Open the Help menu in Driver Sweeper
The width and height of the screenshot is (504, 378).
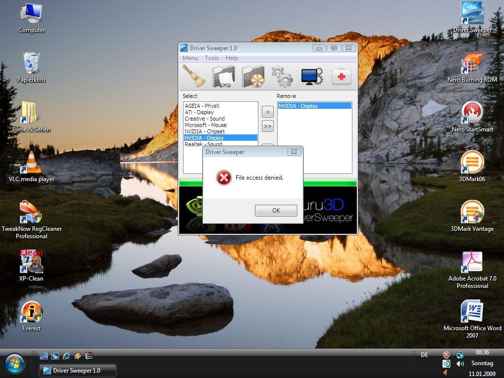tap(232, 58)
